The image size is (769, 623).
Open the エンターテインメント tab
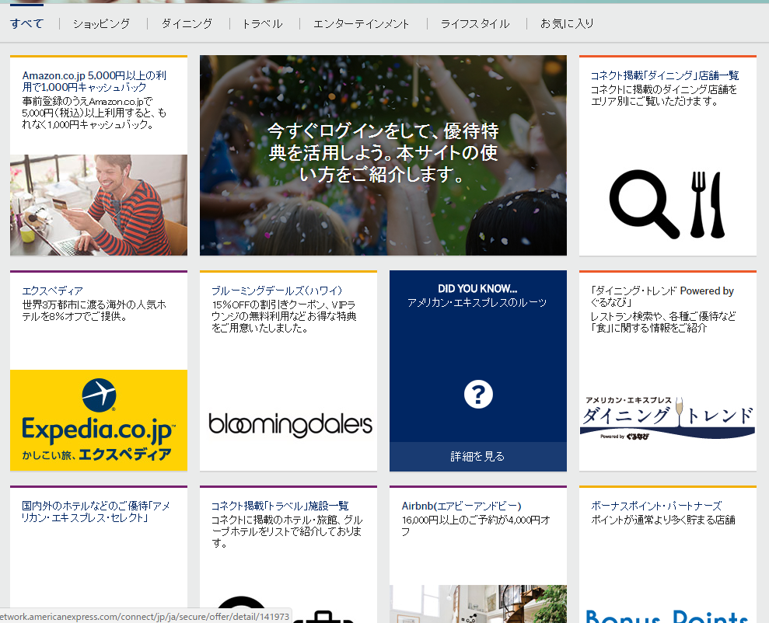click(361, 23)
